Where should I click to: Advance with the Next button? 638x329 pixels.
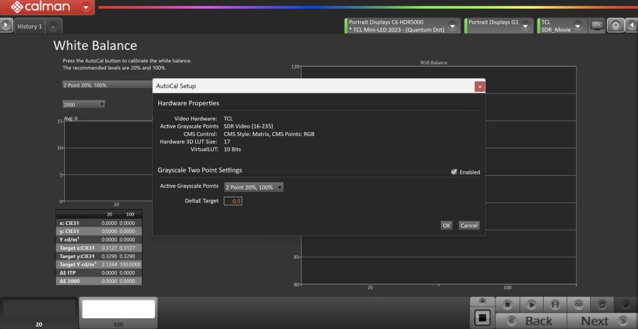click(x=602, y=321)
